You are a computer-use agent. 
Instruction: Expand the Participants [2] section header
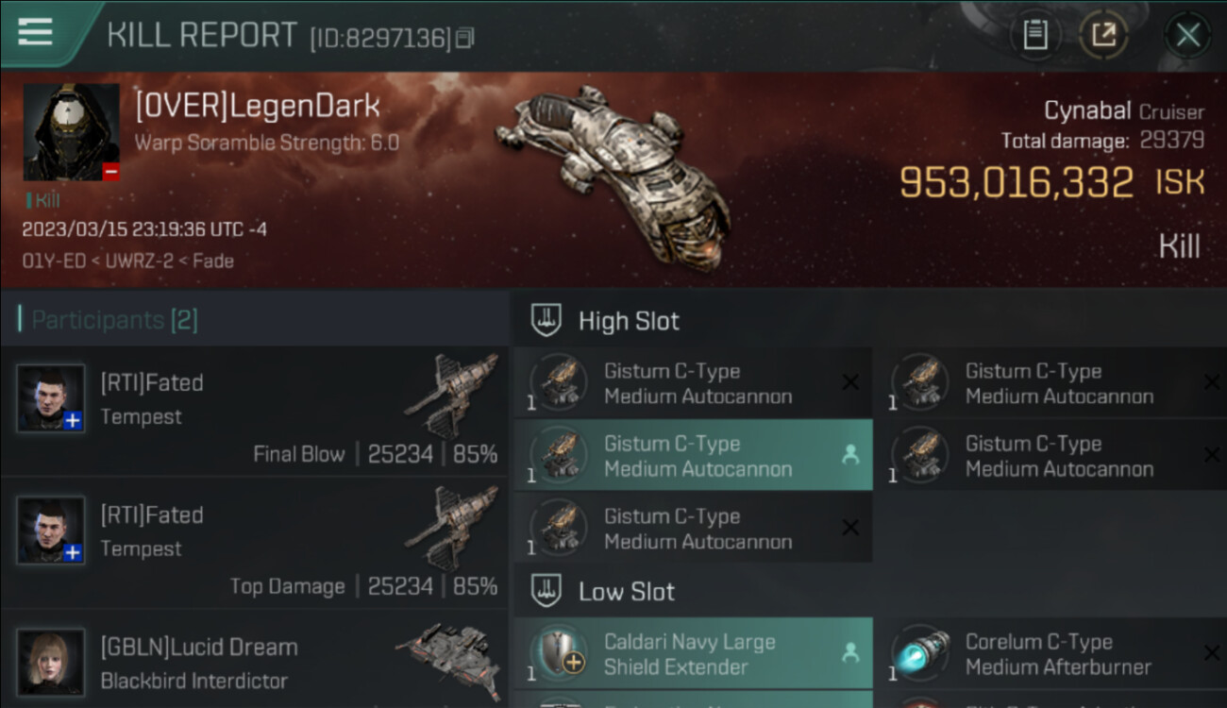[255, 319]
